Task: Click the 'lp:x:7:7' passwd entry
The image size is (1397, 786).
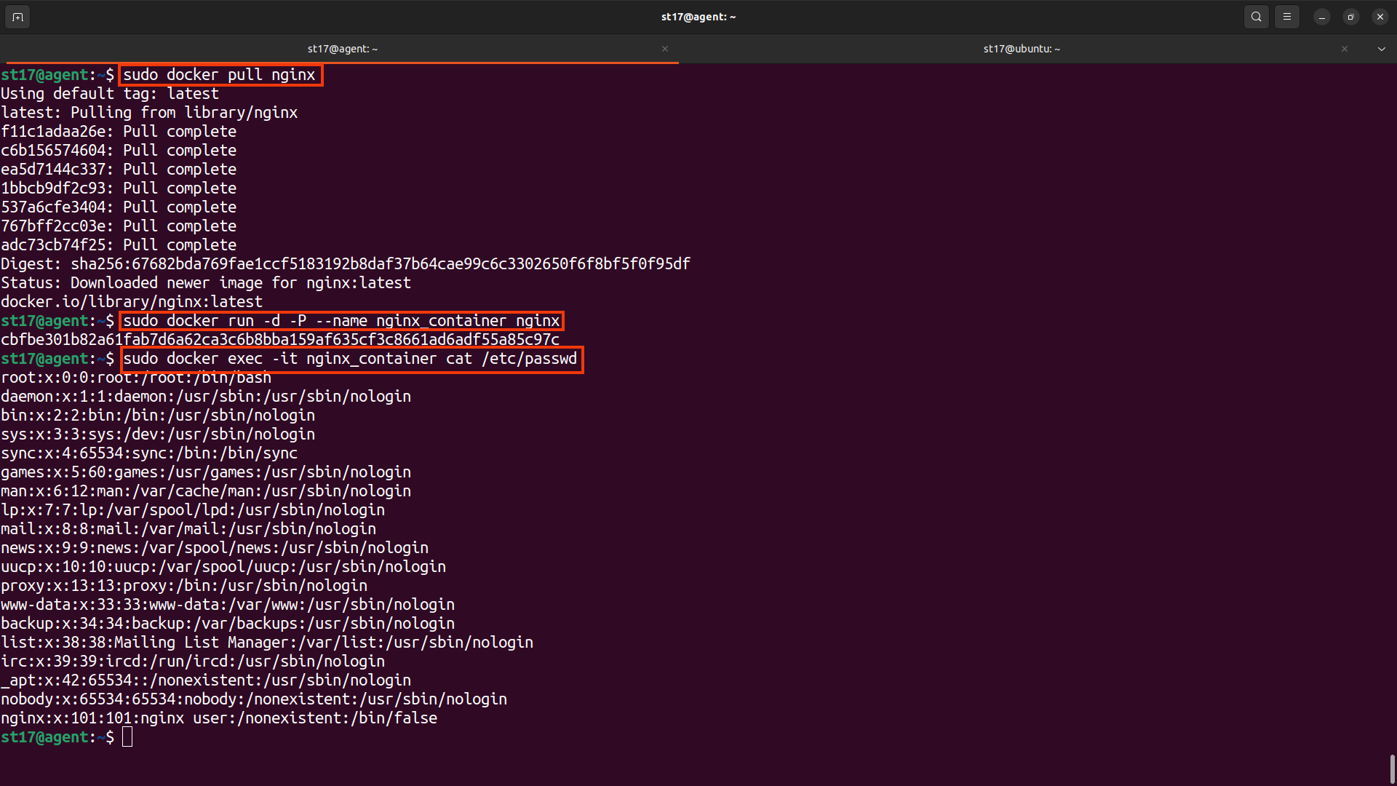Action: point(193,510)
